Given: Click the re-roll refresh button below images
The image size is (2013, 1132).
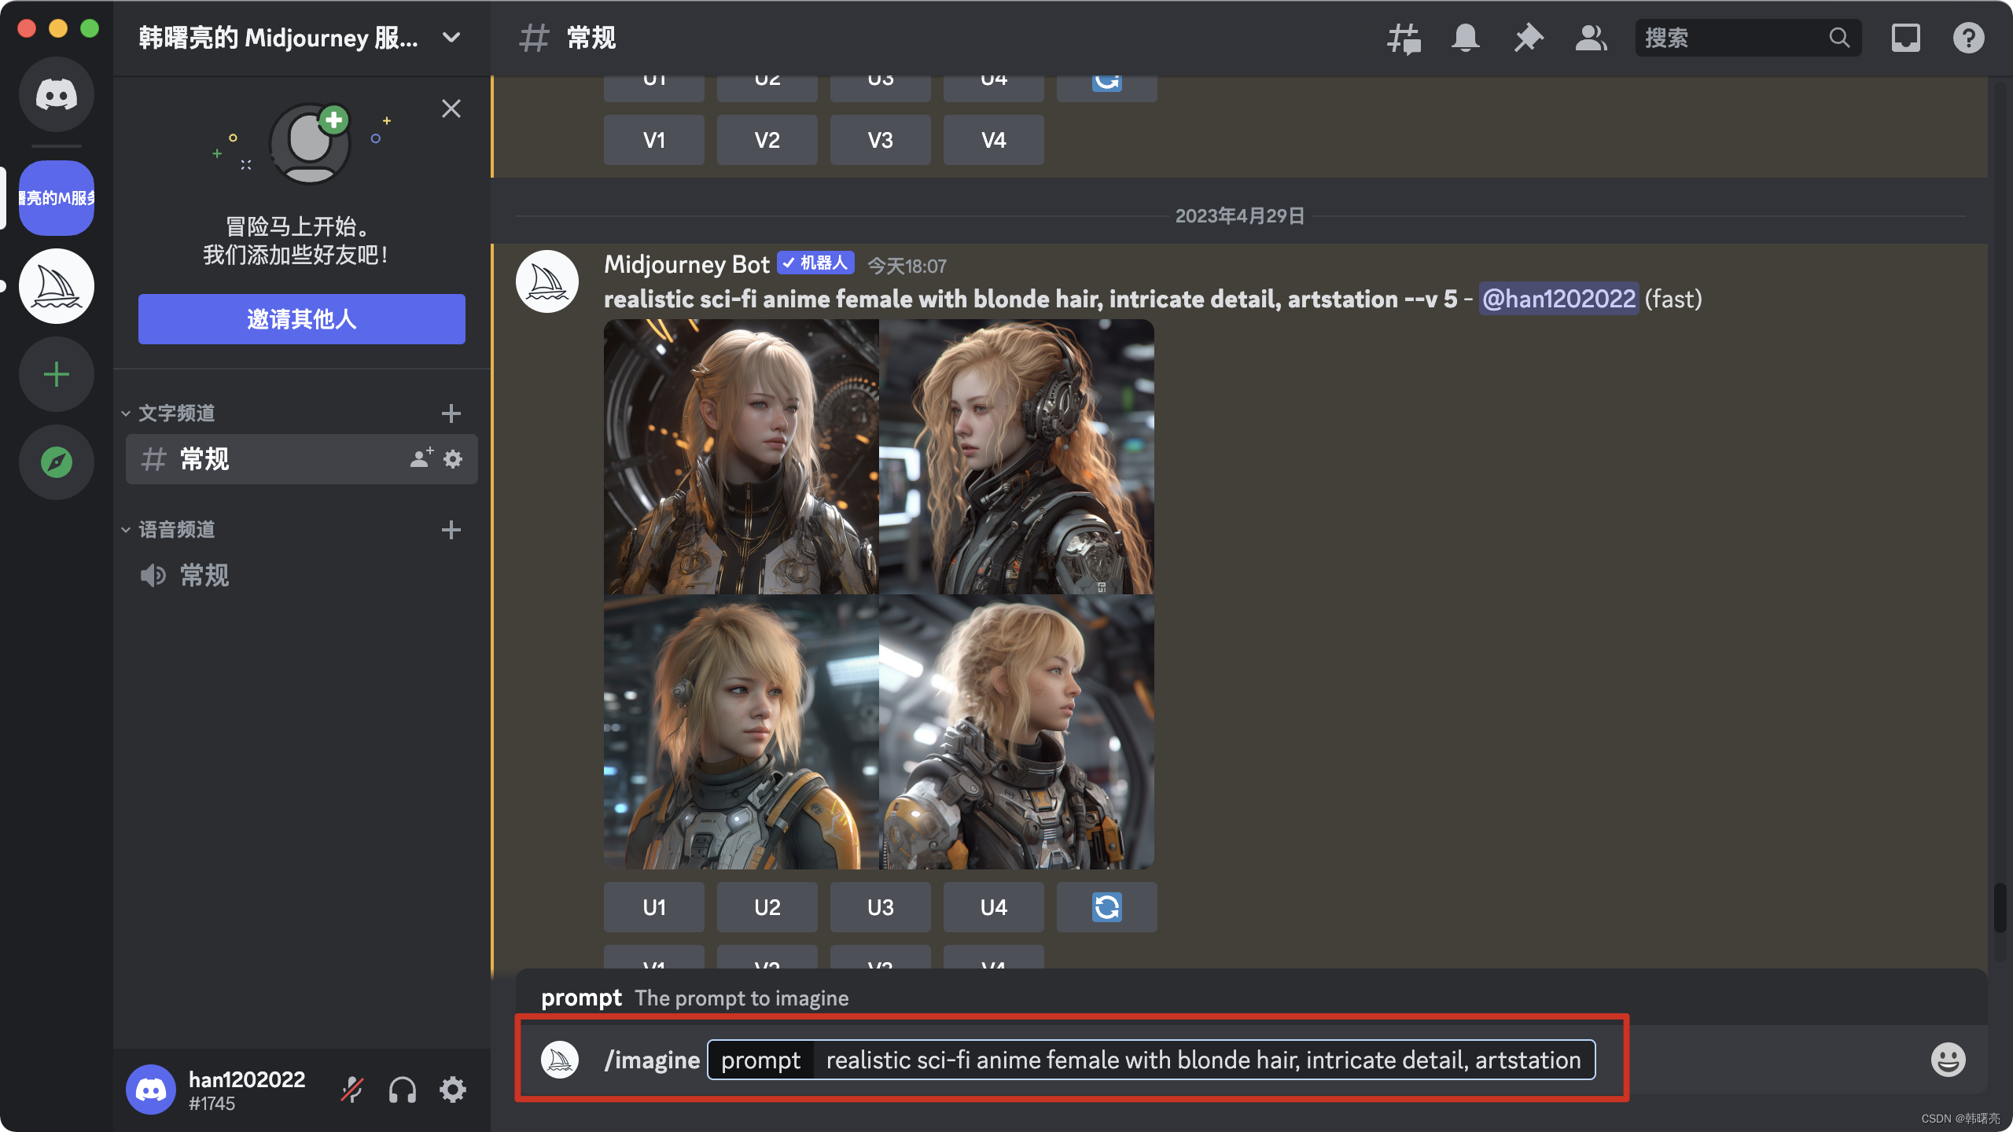Looking at the screenshot, I should click(x=1106, y=907).
